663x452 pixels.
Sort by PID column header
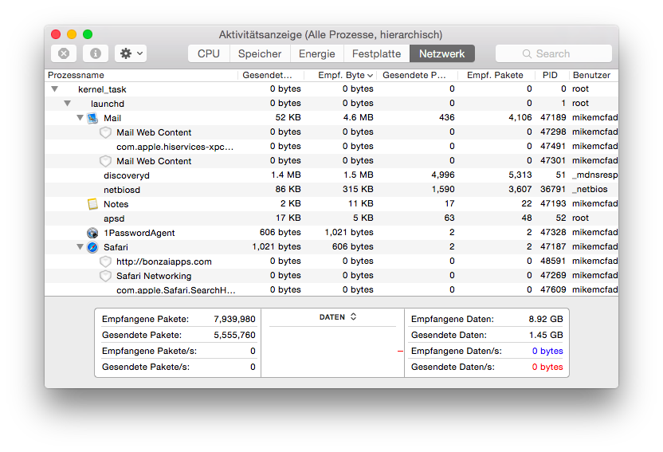point(551,75)
